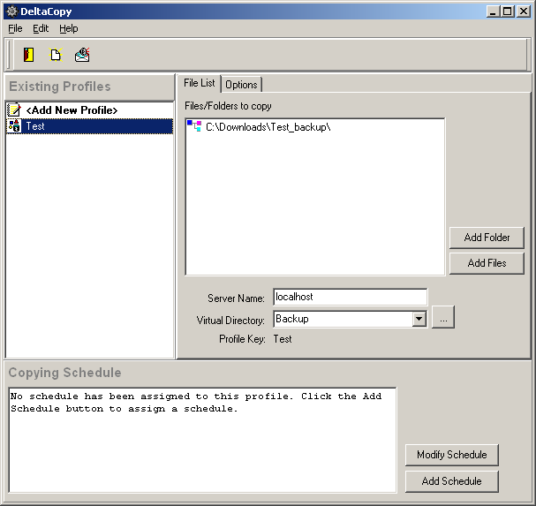Click the Add Files button
536x506 pixels.
click(x=487, y=263)
